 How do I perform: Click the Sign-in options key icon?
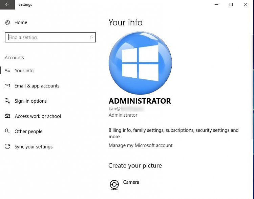tap(7, 101)
